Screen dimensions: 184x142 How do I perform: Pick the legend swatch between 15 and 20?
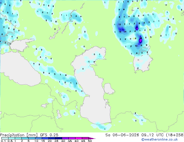[x=45, y=138]
